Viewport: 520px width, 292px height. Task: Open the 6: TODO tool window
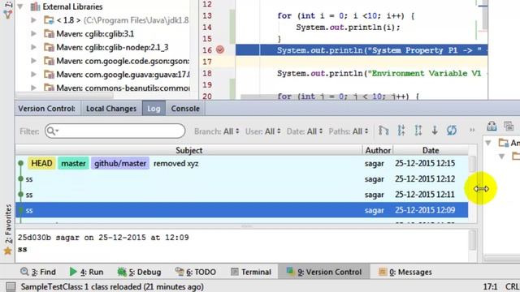195,273
